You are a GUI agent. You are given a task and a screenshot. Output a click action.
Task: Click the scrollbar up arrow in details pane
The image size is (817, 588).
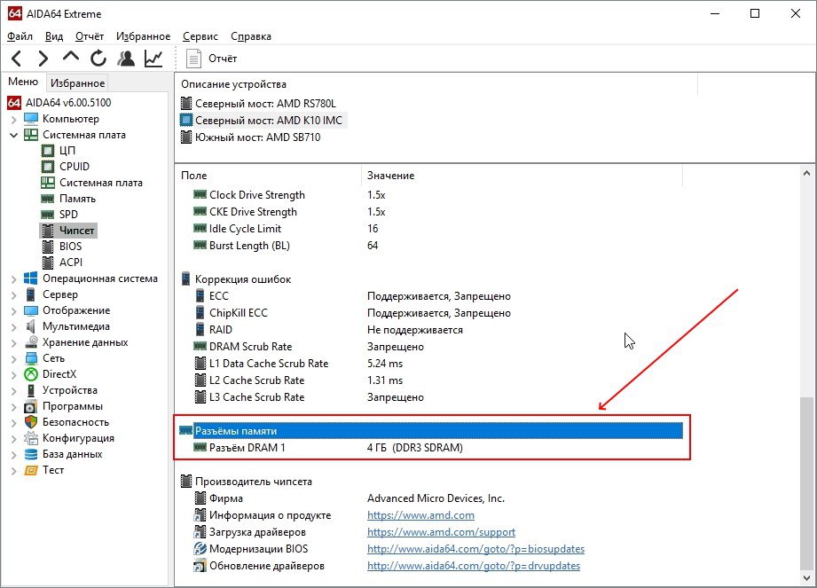(806, 174)
